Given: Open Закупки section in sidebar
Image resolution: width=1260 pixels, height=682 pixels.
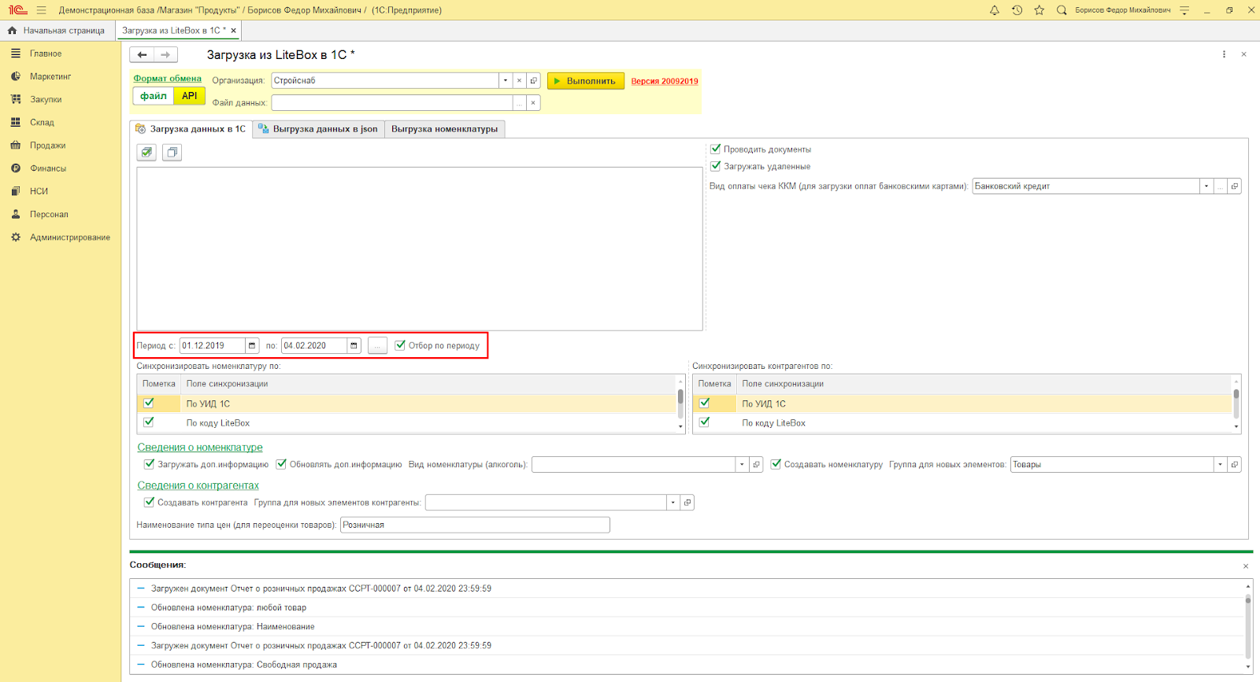Looking at the screenshot, I should pos(46,100).
